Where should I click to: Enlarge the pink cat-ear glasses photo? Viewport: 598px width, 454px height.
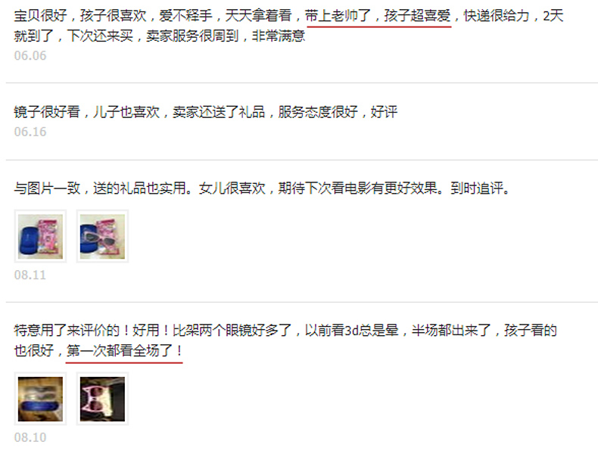(x=102, y=399)
